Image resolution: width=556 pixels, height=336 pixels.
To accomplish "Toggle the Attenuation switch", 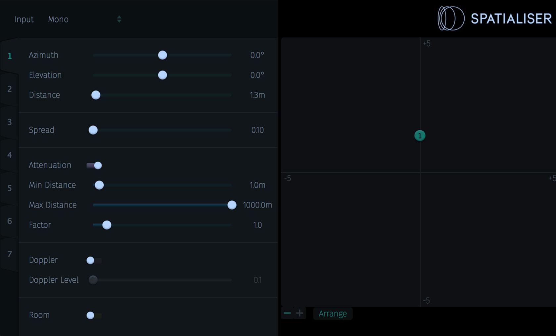I will tap(94, 165).
